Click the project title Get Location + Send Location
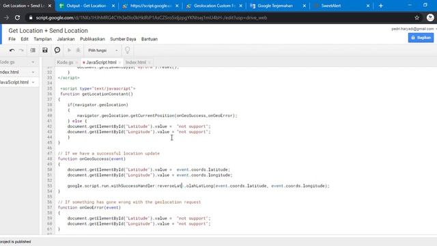 pyautogui.click(x=48, y=31)
